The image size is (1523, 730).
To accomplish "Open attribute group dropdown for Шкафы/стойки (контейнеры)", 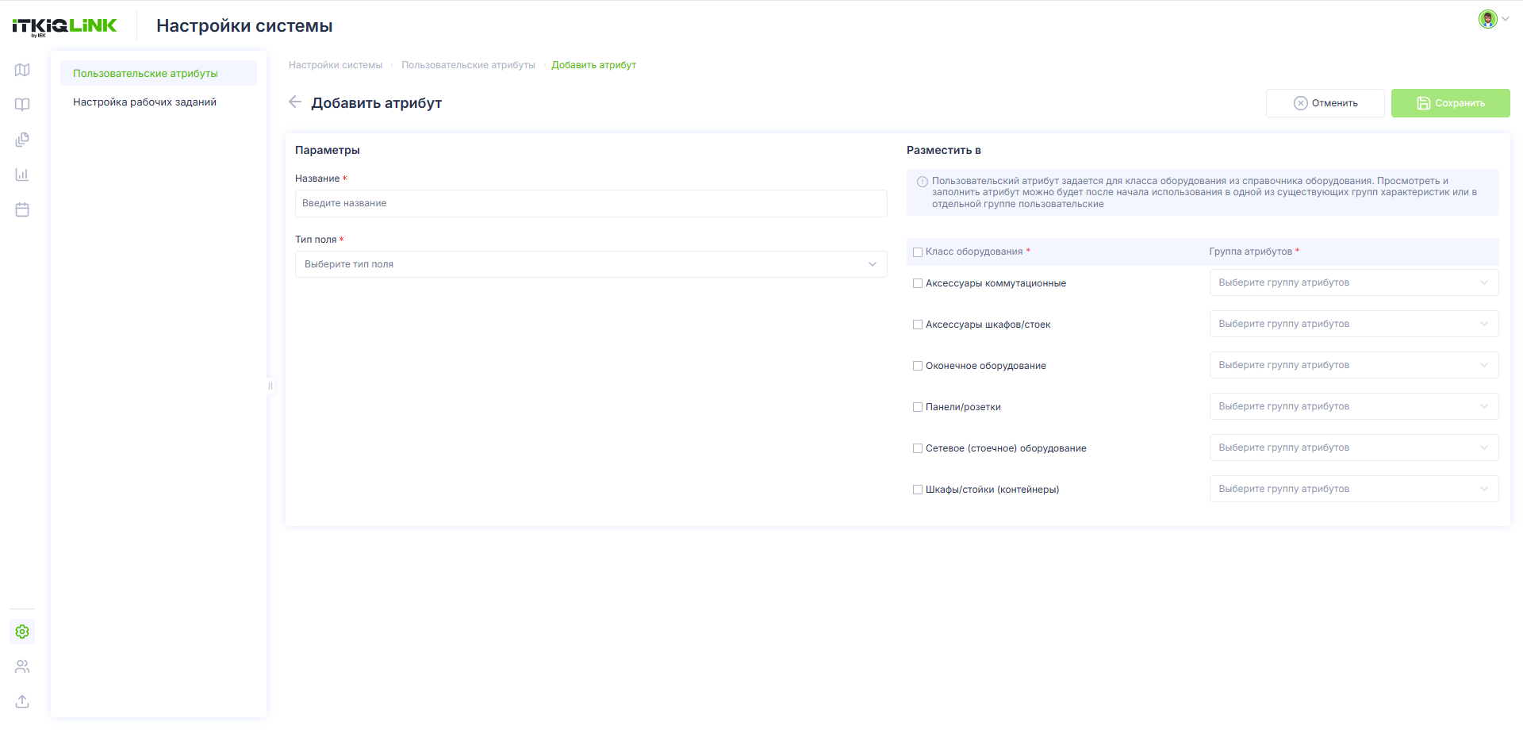I will pyautogui.click(x=1354, y=489).
